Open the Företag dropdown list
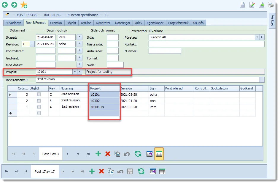 point(257,37)
